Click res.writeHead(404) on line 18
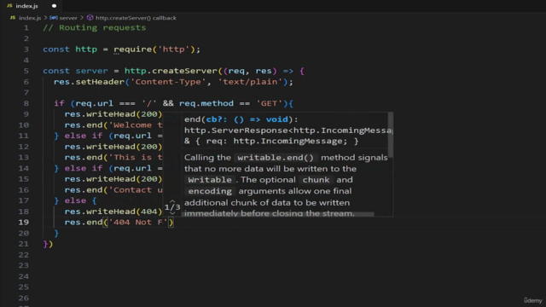The width and height of the screenshot is (546, 307). (x=113, y=211)
